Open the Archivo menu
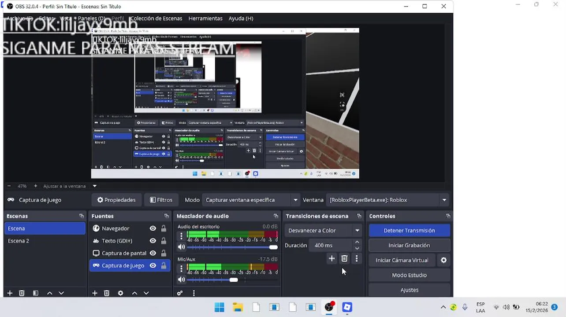This screenshot has height=317, width=566. coord(19,18)
